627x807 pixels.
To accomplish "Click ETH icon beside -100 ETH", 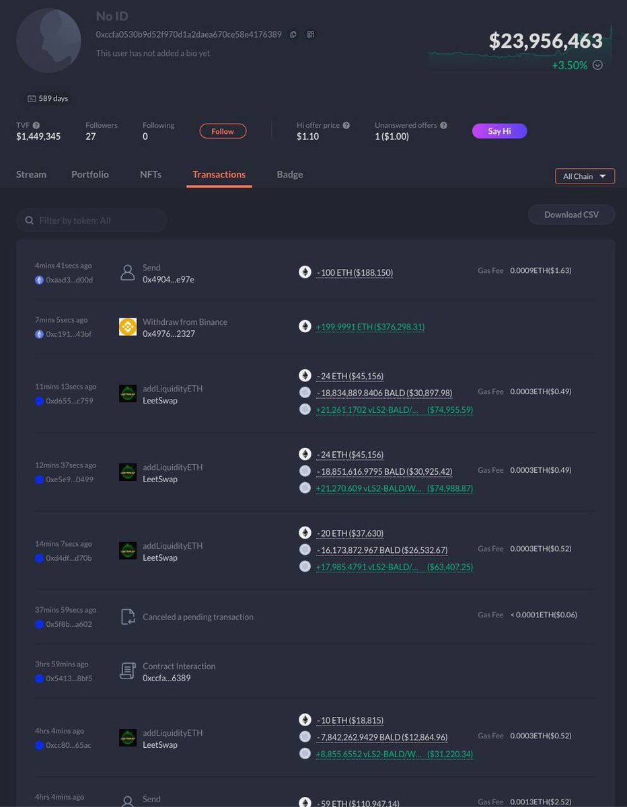I will (305, 272).
